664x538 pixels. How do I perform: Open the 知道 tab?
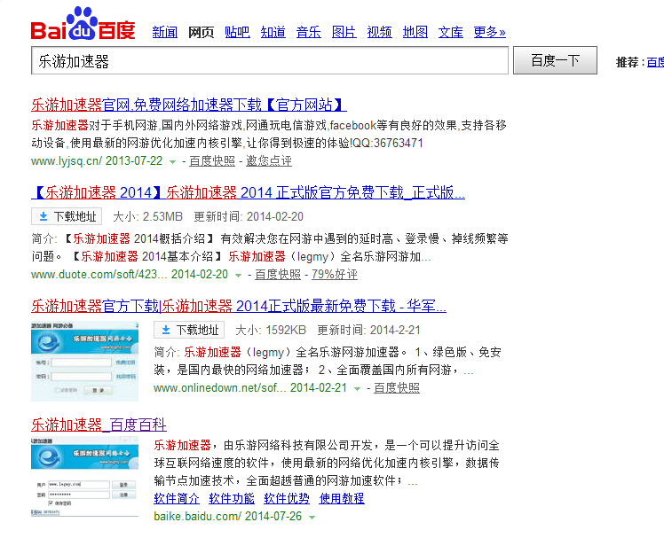coord(273,32)
